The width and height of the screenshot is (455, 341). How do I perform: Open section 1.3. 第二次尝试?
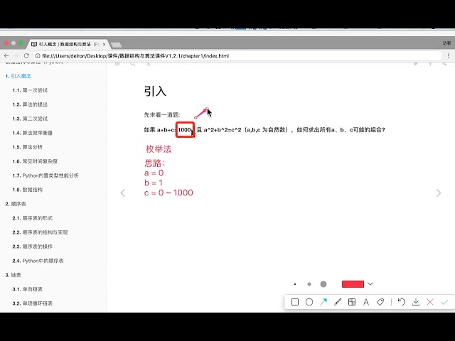[30, 119]
